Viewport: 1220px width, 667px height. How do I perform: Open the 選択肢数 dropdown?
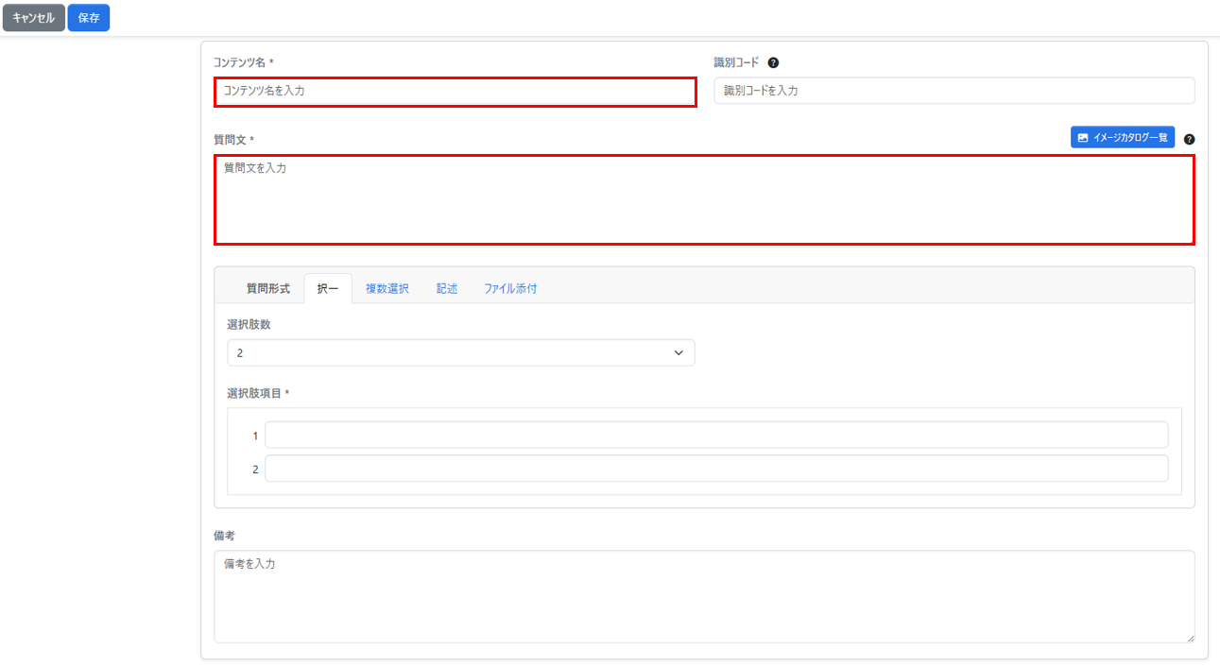click(x=460, y=352)
